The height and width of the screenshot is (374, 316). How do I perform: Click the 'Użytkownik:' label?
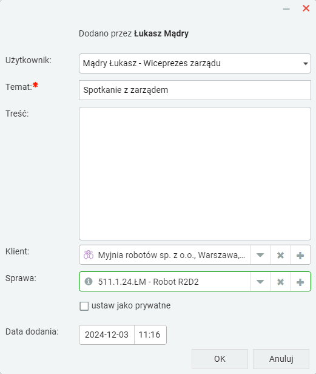[29, 60]
